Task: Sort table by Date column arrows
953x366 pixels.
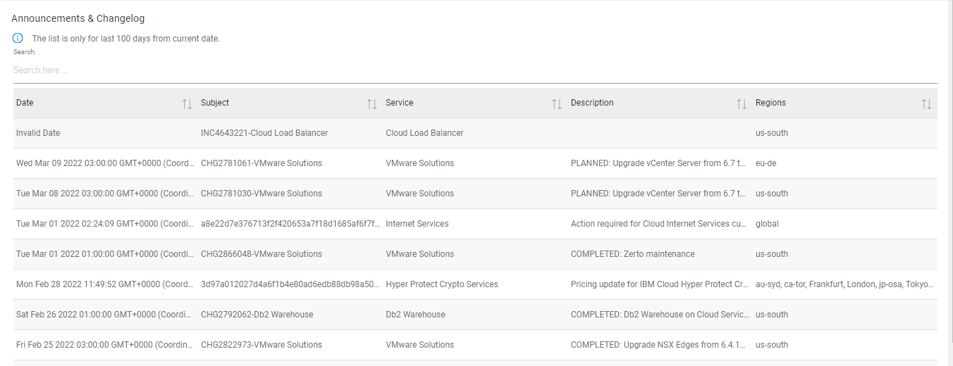Action: tap(187, 104)
